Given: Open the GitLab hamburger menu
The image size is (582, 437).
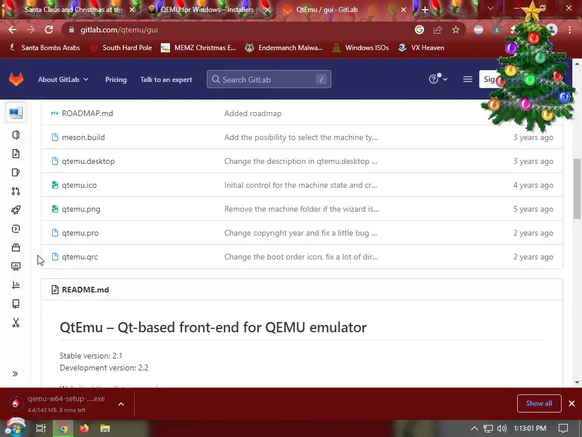Looking at the screenshot, I should click(468, 79).
